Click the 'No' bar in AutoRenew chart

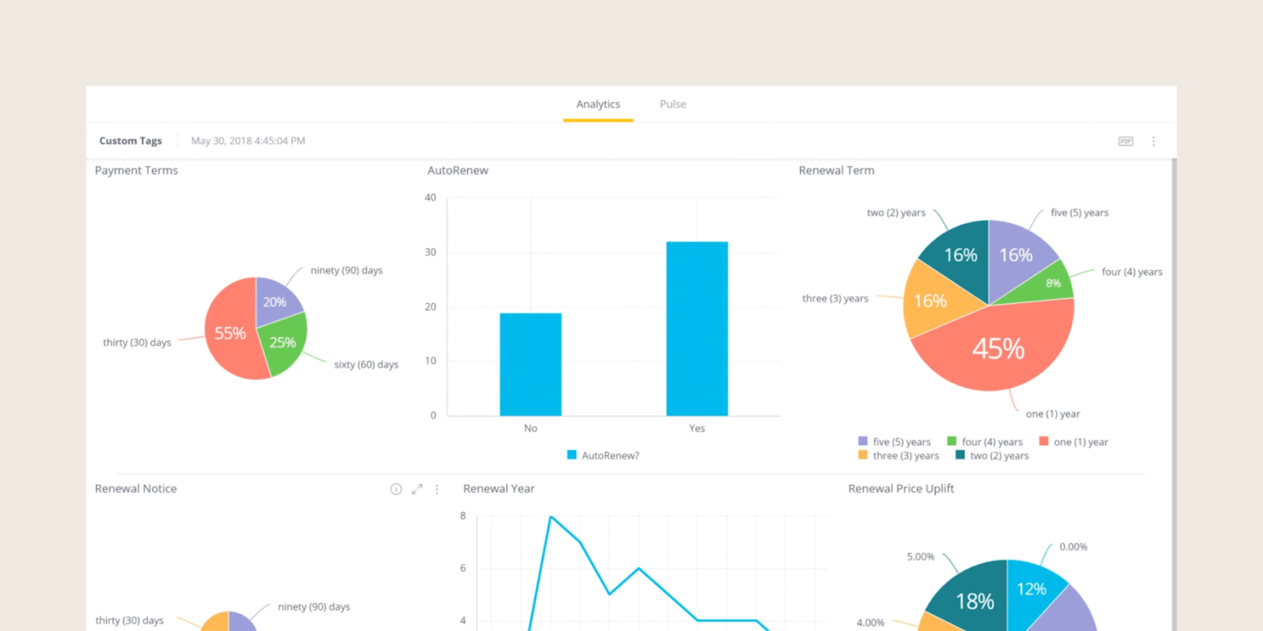[x=530, y=362]
